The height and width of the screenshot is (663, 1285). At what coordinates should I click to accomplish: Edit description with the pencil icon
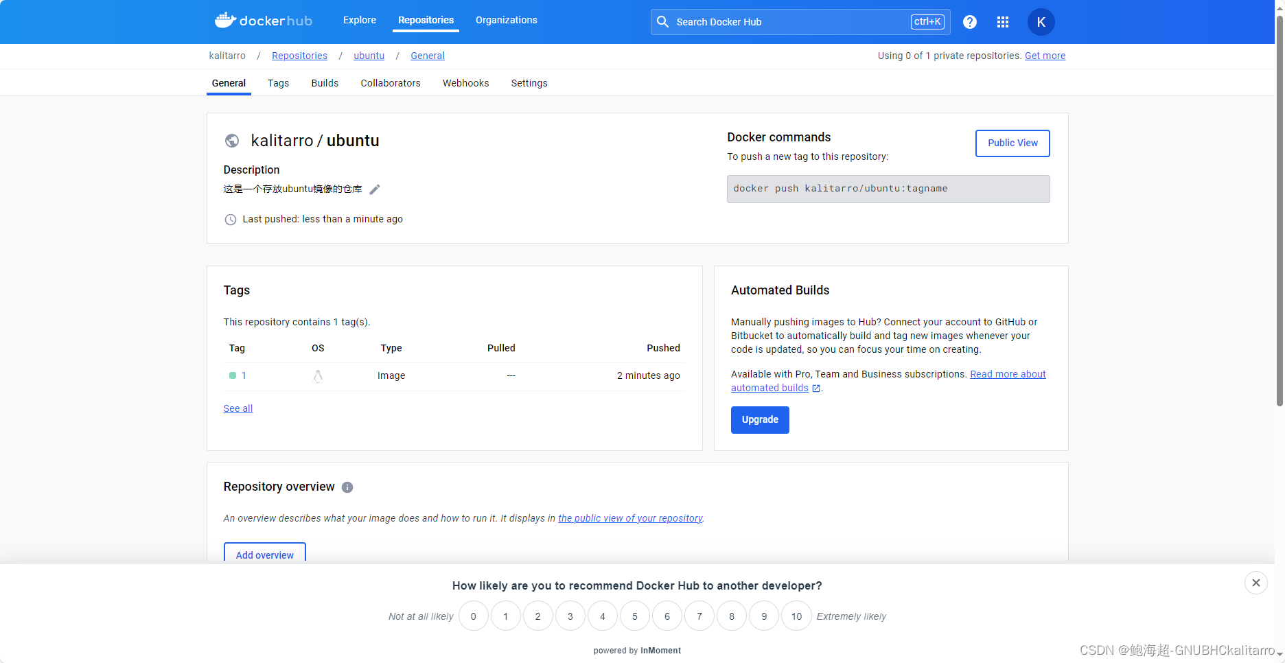pos(375,189)
